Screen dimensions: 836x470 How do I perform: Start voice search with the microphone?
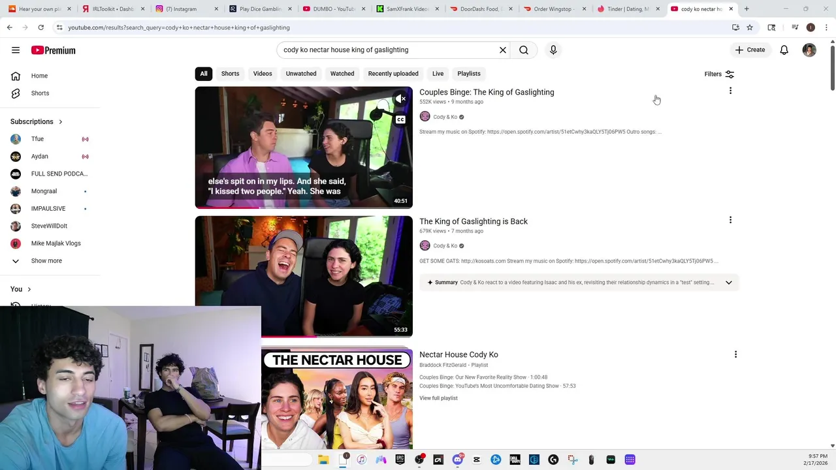(x=553, y=50)
